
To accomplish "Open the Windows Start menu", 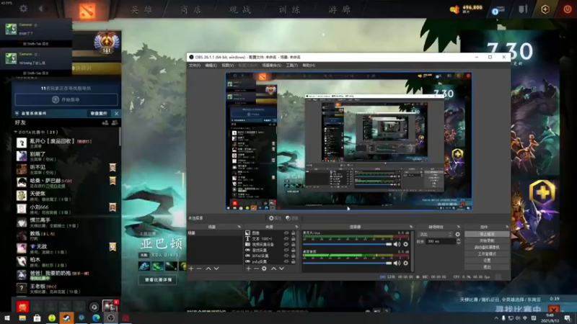I will (7, 318).
